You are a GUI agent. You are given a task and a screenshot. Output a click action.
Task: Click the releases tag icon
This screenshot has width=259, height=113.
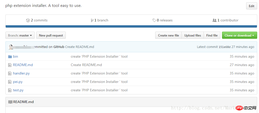pos(154,20)
